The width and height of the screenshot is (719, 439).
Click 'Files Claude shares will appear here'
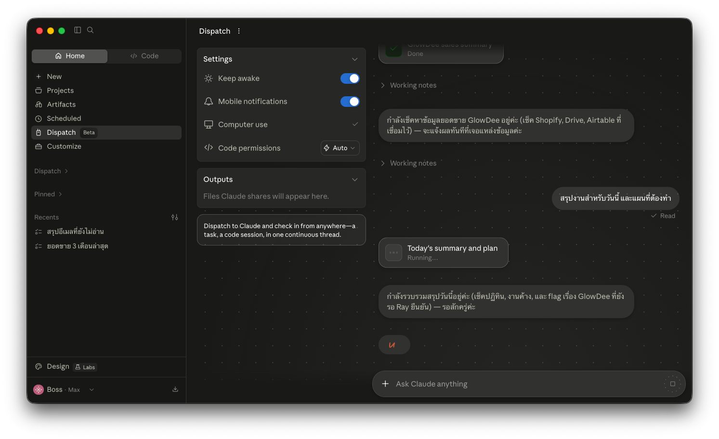(x=266, y=196)
